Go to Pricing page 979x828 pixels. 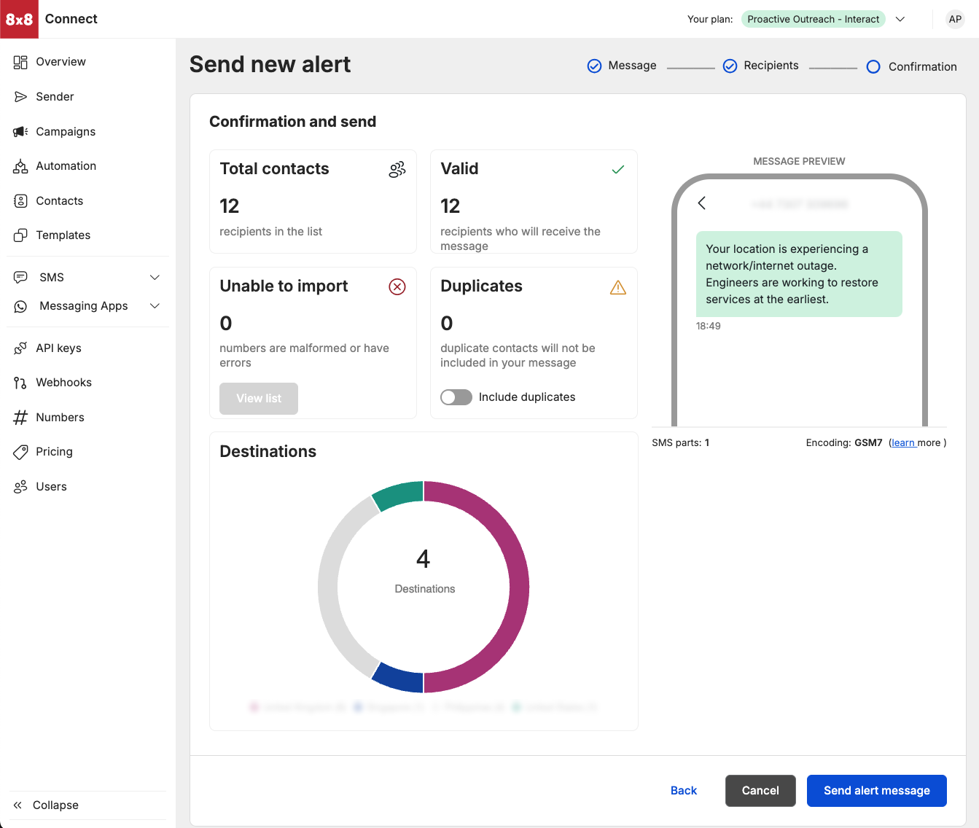click(54, 452)
